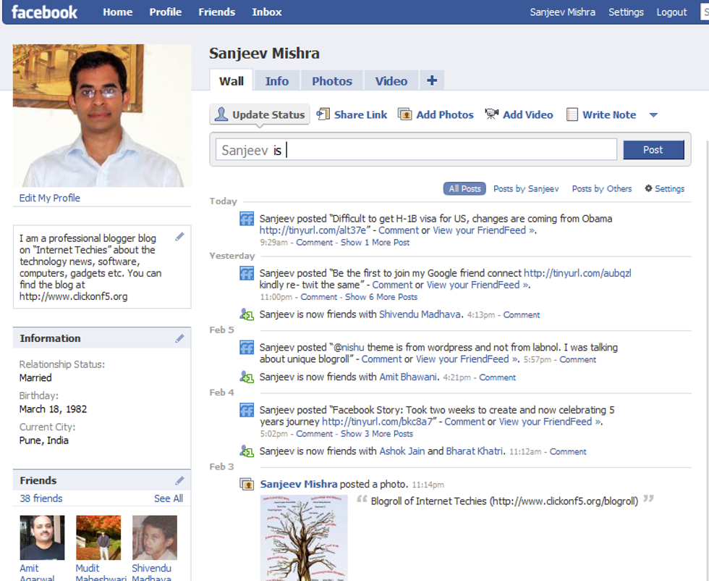The height and width of the screenshot is (581, 709).
Task: Click the Share Link icon
Action: [x=323, y=114]
